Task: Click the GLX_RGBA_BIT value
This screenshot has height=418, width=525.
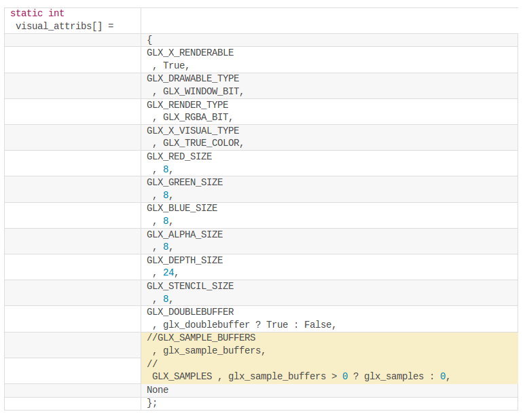Action: (196, 117)
